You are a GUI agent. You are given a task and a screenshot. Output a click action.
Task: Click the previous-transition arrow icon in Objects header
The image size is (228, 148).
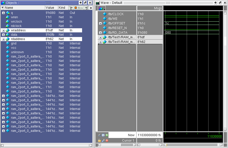click(71, 8)
